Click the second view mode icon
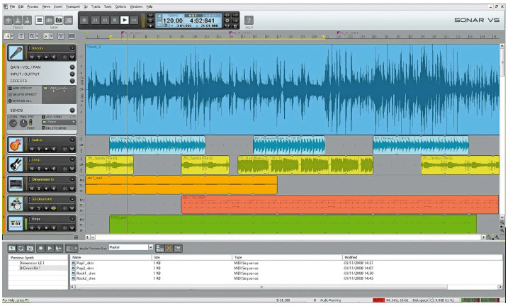This screenshot has height=306, width=508. point(49,20)
